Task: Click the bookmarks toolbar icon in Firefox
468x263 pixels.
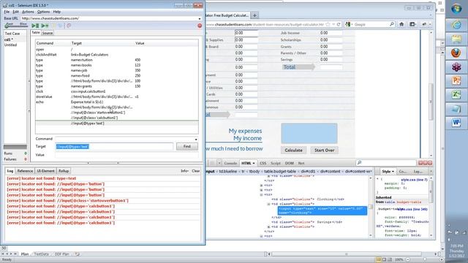Action: tap(412, 24)
